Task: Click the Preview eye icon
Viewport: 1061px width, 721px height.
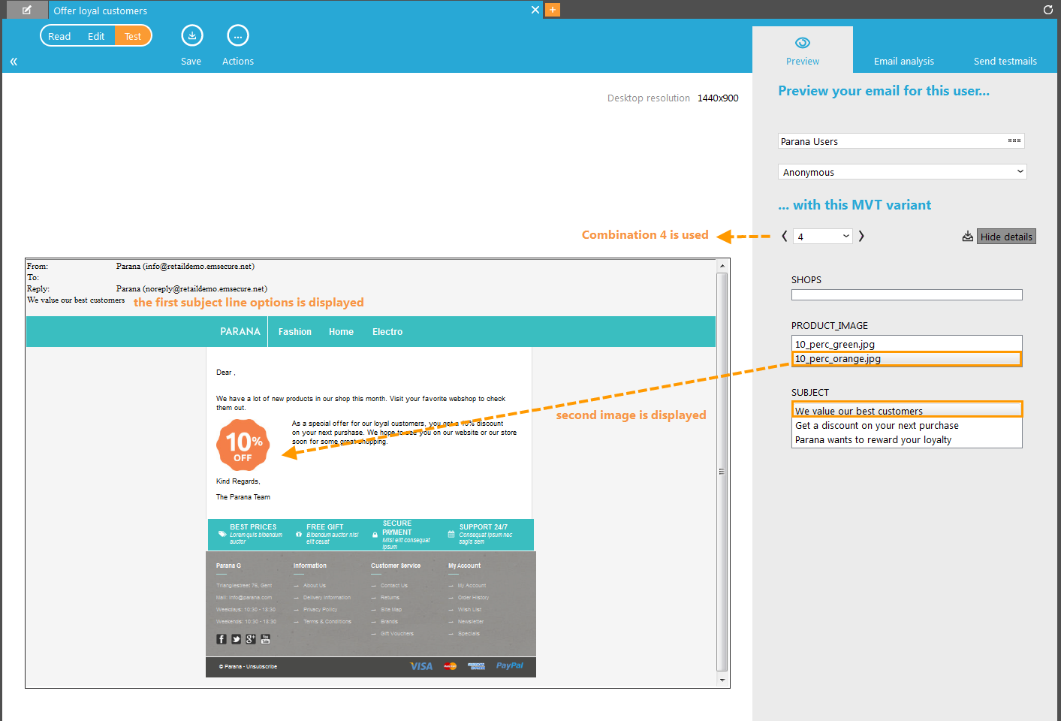Action: [802, 43]
